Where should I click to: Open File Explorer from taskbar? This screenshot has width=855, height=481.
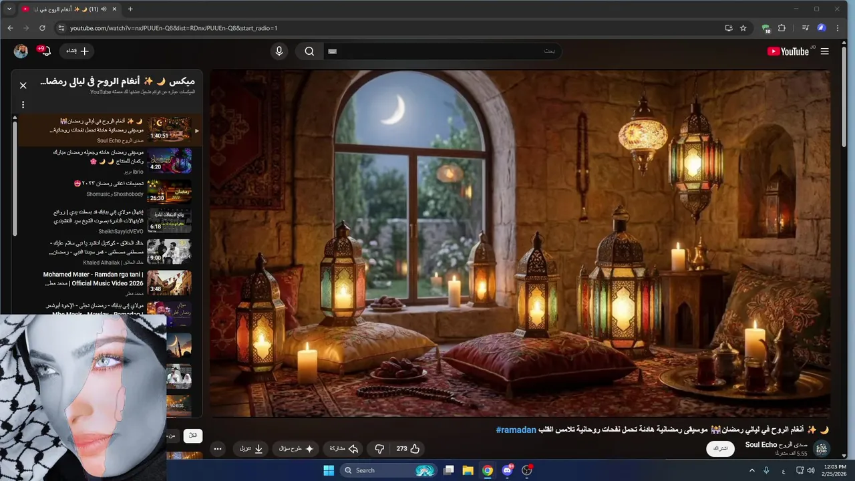[x=468, y=470]
